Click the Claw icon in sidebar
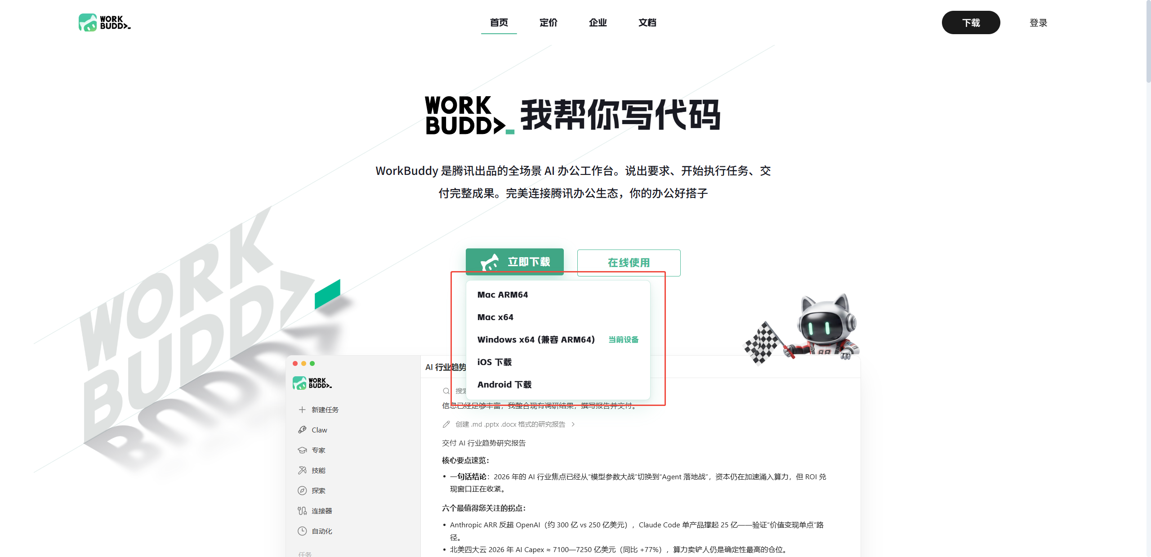The width and height of the screenshot is (1151, 557). tap(302, 430)
